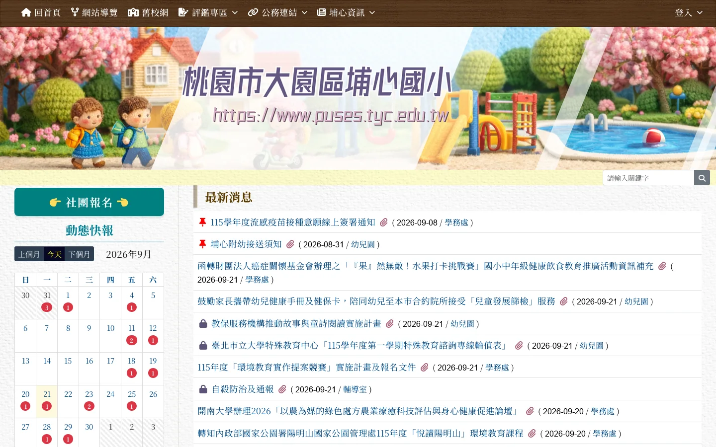Image resolution: width=716 pixels, height=447 pixels.
Task: Open 水果打卡挑戰賽 health education announcement
Action: click(x=426, y=266)
